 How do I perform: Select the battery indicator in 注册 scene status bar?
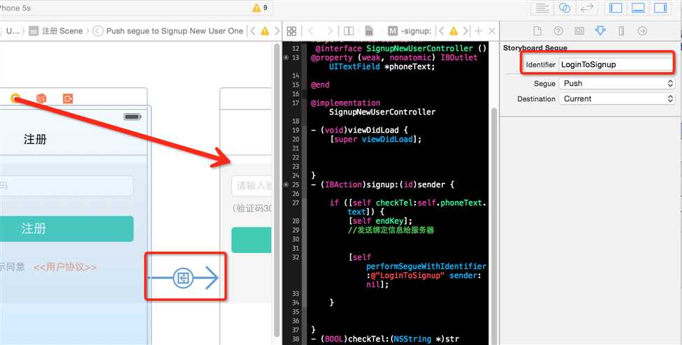click(x=131, y=117)
